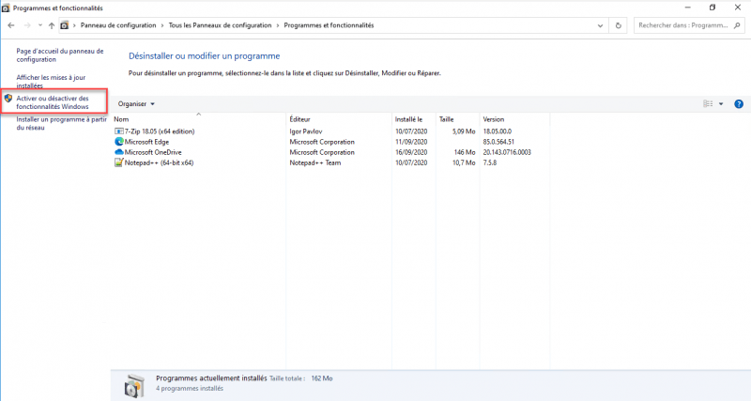Go up one level with up arrow
Viewport: 751px width, 401px height.
[x=52, y=25]
